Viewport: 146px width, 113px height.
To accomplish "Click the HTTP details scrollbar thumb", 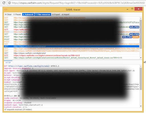I will tap(141, 79).
